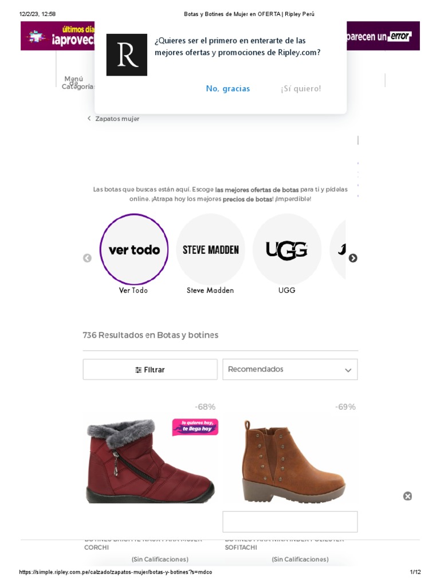Dismiss the overlay with the round X icon

407,496
